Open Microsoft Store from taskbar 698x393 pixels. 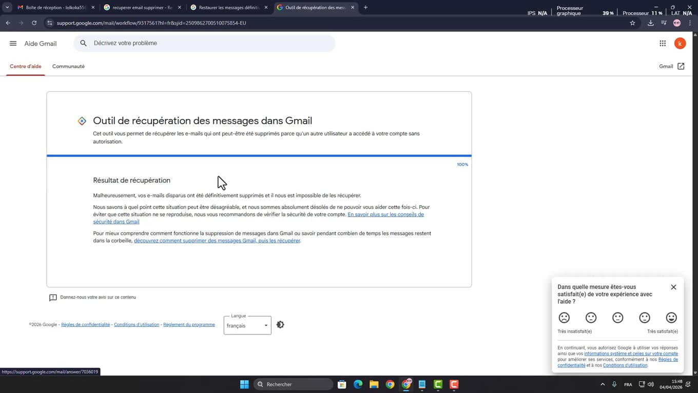tap(342, 384)
